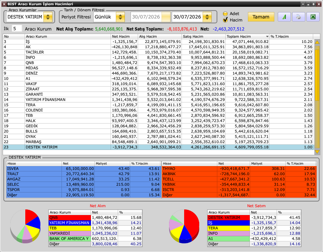Viewport: 323px width, 252px height.
Task: Select the QNB row in main table
Action: (158, 63)
